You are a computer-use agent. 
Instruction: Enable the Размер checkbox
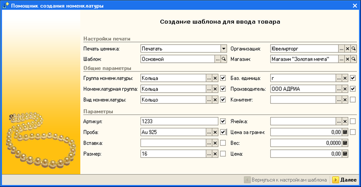[x=223, y=154]
